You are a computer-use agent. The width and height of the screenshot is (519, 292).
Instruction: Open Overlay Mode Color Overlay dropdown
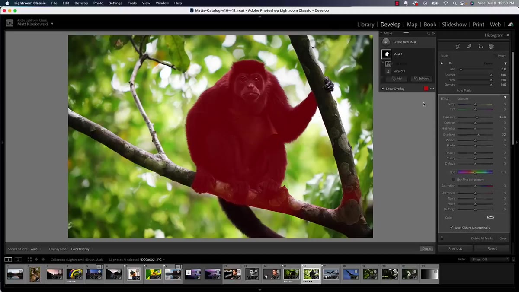coord(81,249)
